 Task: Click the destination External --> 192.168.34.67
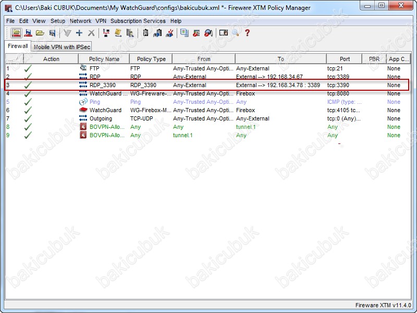[269, 77]
